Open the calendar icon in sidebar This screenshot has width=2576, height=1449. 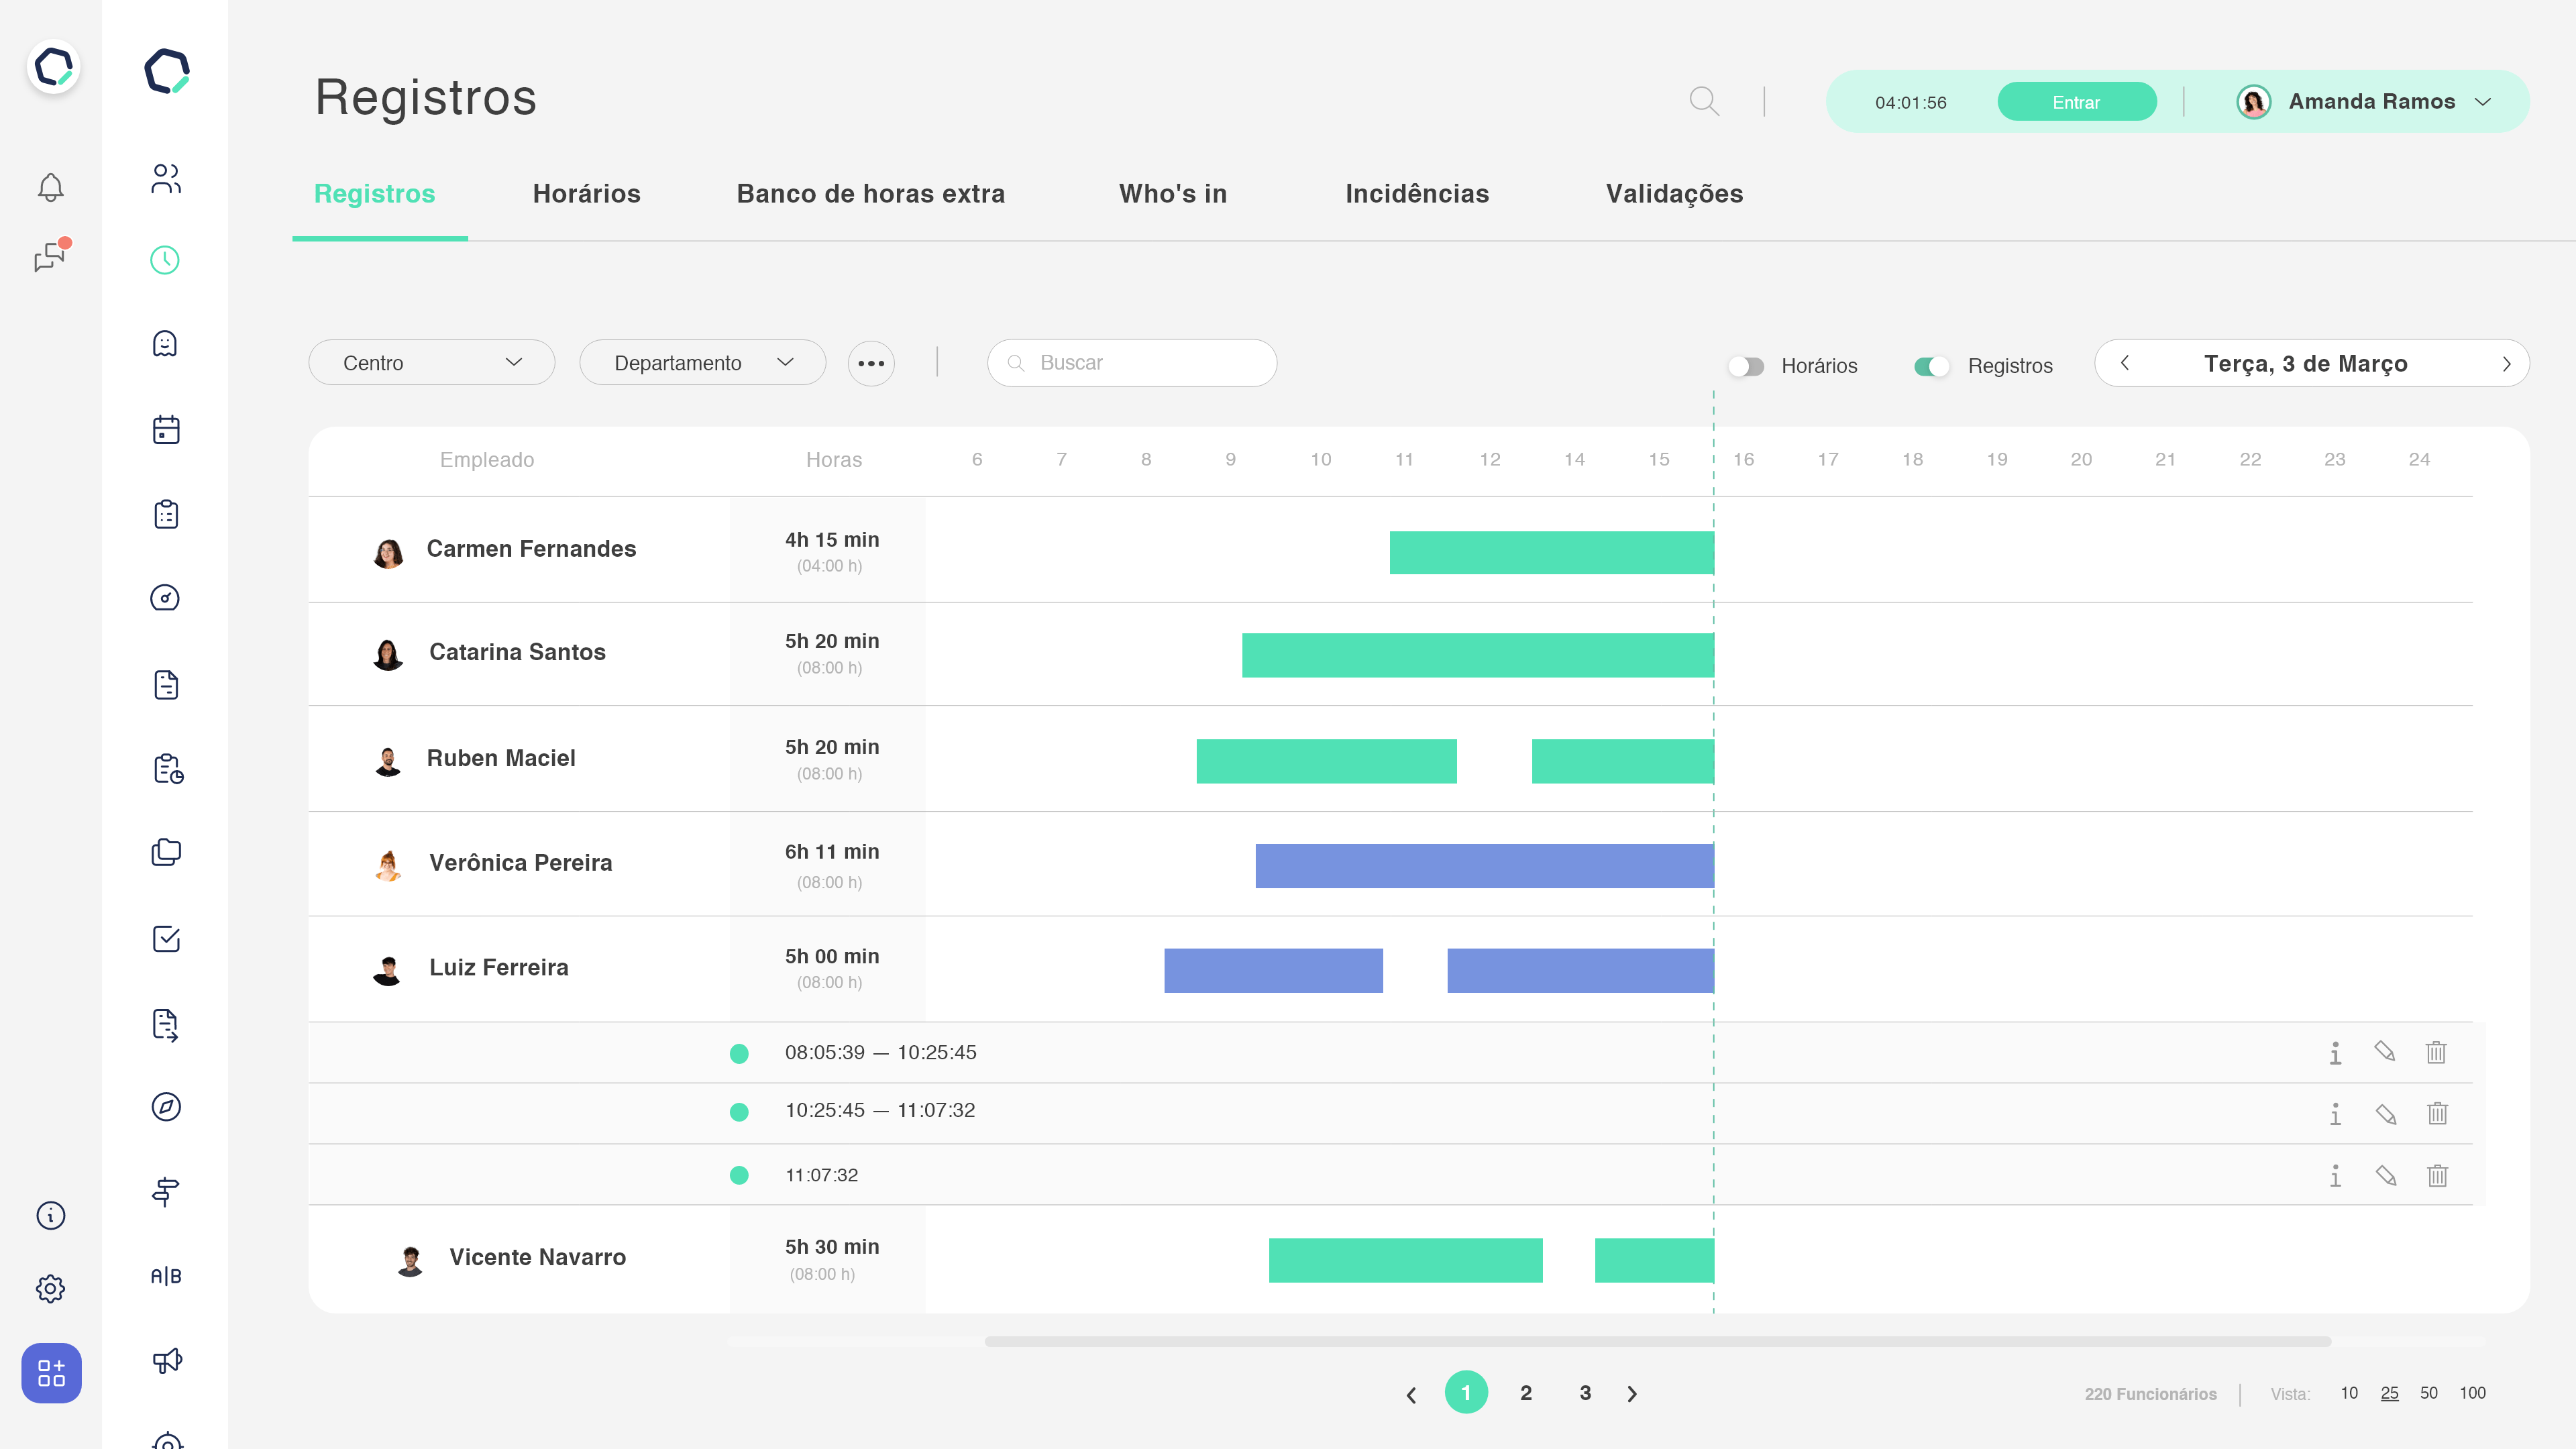click(x=166, y=429)
